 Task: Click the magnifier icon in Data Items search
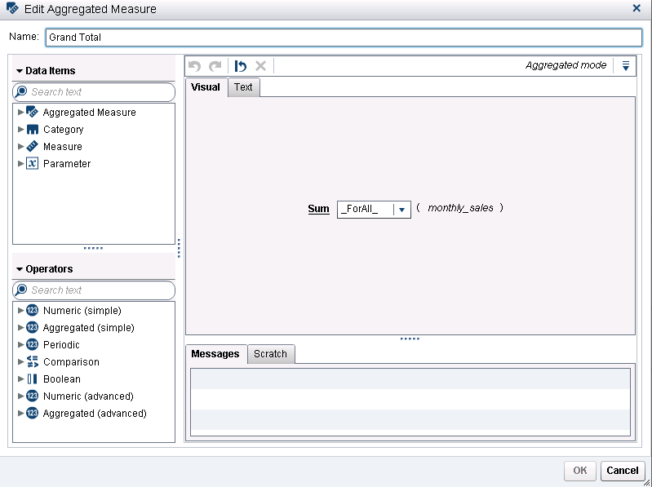click(20, 91)
